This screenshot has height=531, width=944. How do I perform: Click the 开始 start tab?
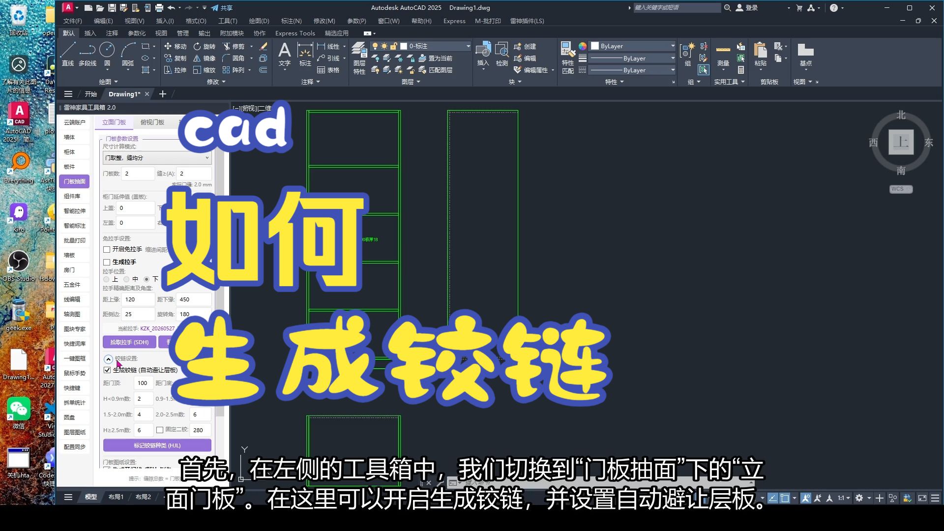[91, 94]
